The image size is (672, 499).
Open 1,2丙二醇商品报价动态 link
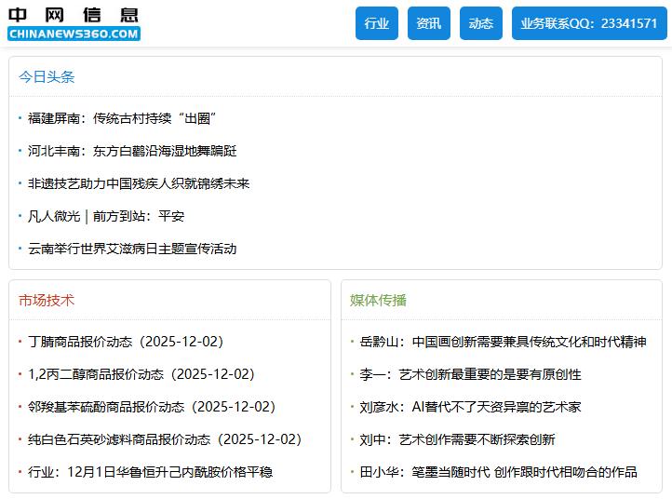[141, 374]
